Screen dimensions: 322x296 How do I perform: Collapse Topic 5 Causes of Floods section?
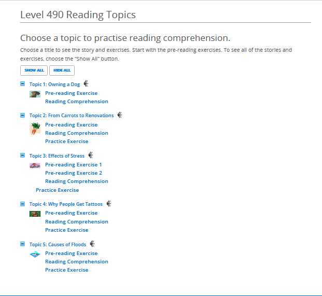tap(23, 244)
